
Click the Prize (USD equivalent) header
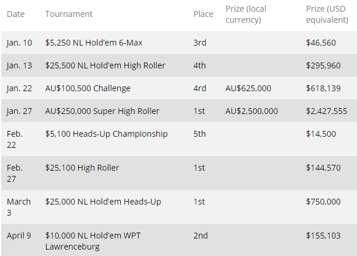327,14
